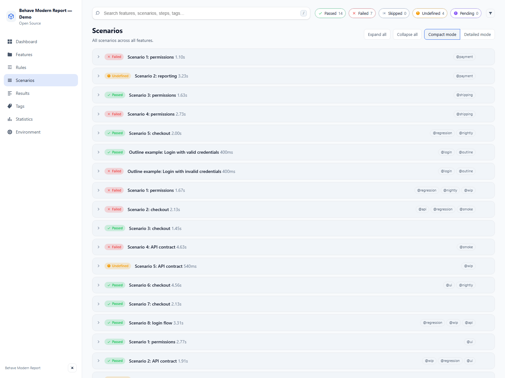
Task: Click the Dashboard grid icon
Action: point(10,42)
